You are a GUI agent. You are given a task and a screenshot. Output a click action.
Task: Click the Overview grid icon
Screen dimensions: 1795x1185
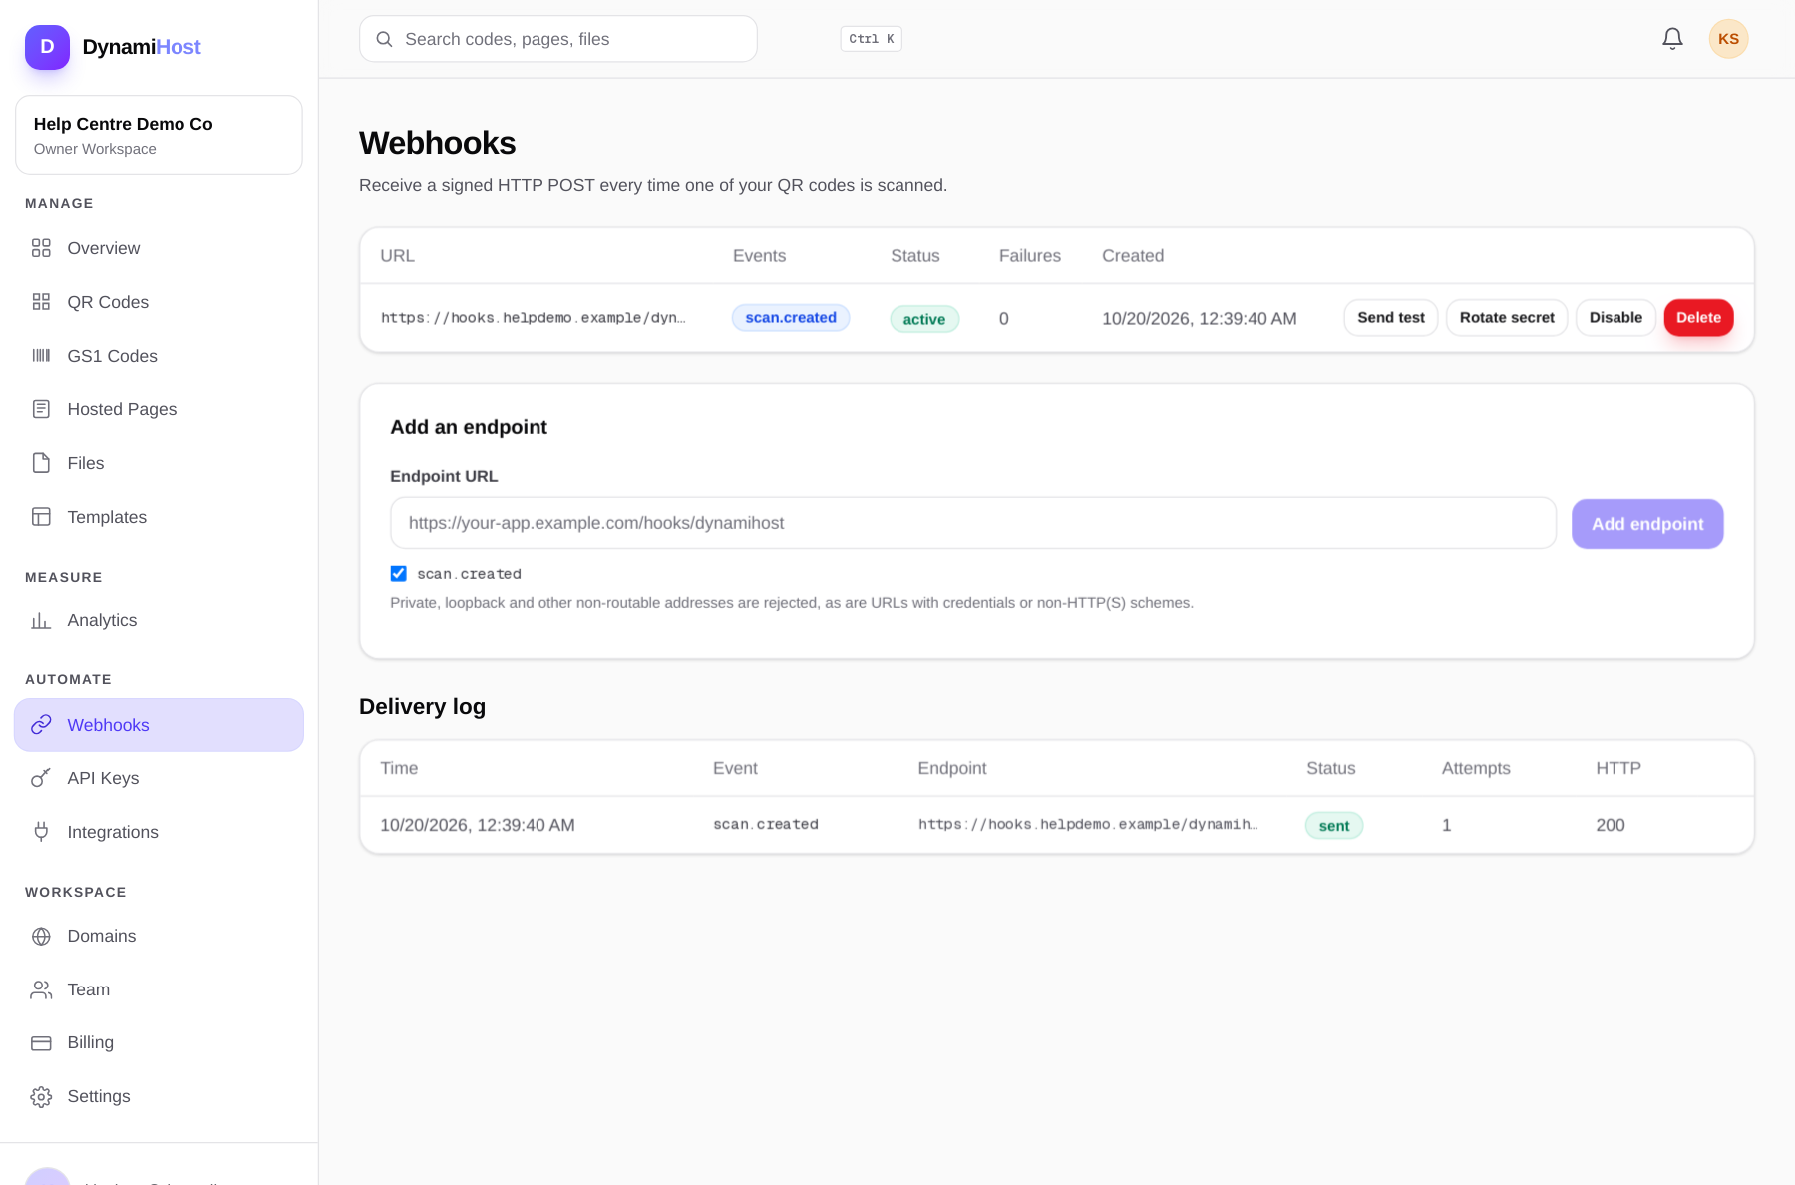coord(41,248)
